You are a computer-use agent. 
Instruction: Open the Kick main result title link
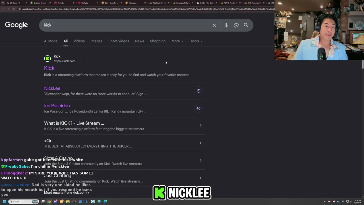point(49,68)
